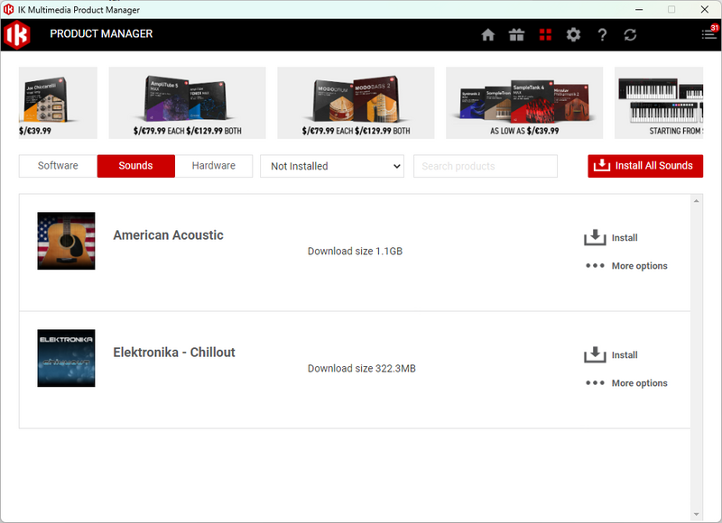Click install icon for Elektronika - Chillout

click(x=595, y=354)
